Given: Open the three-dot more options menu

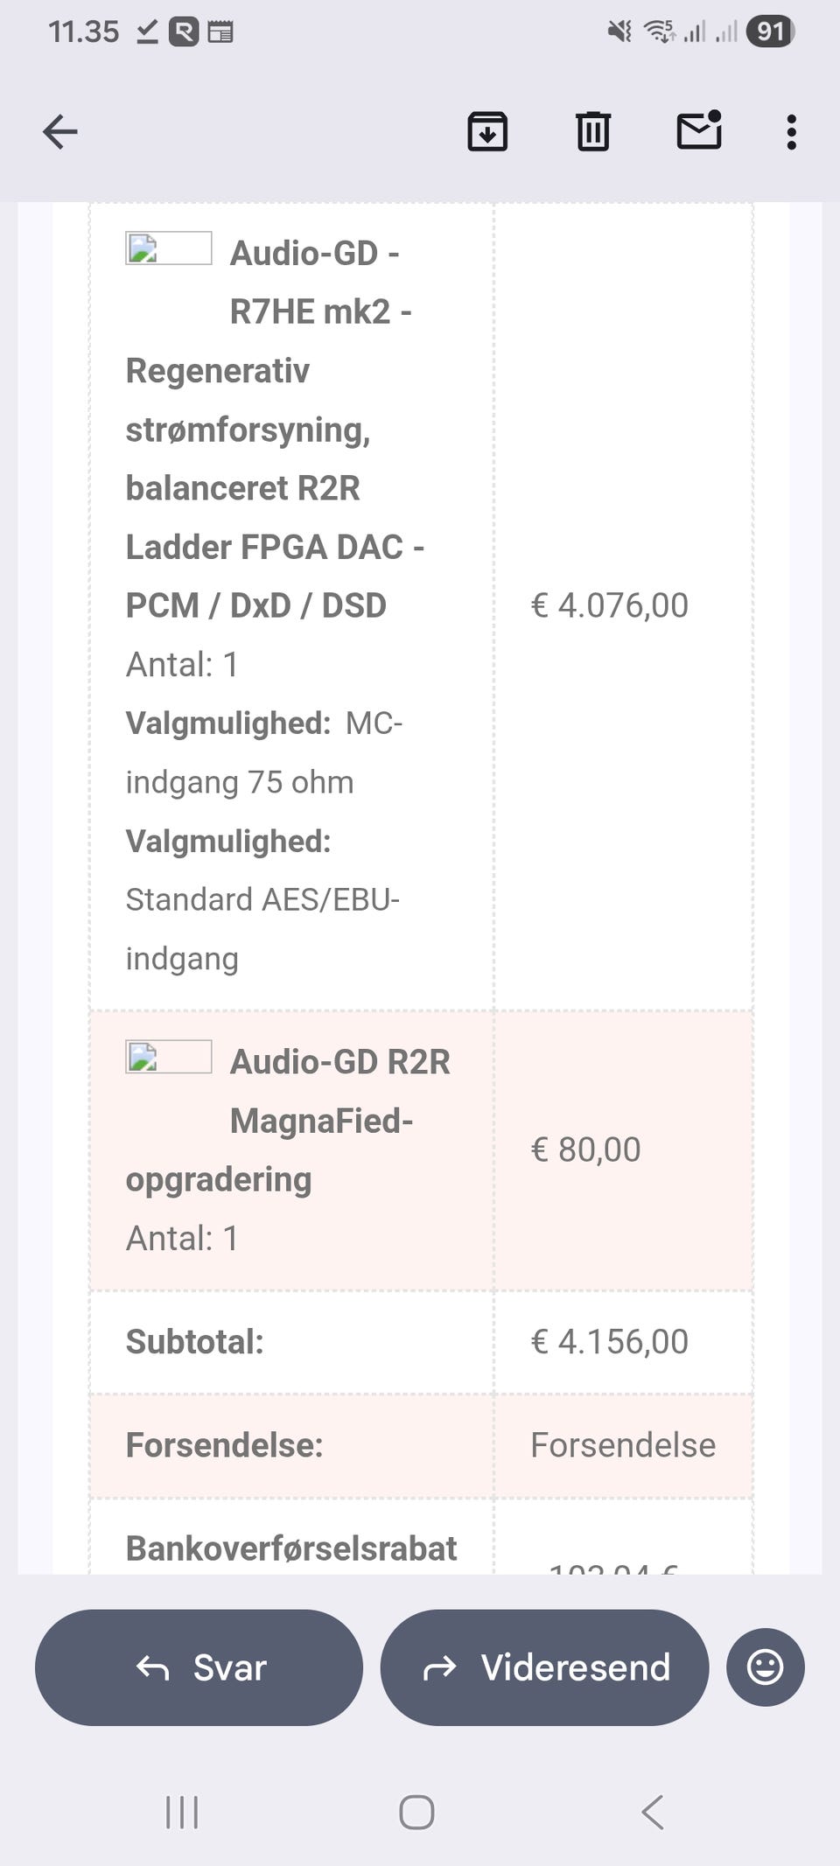Looking at the screenshot, I should click(791, 132).
